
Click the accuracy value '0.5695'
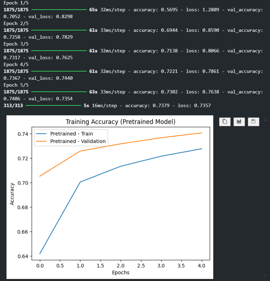169,10
